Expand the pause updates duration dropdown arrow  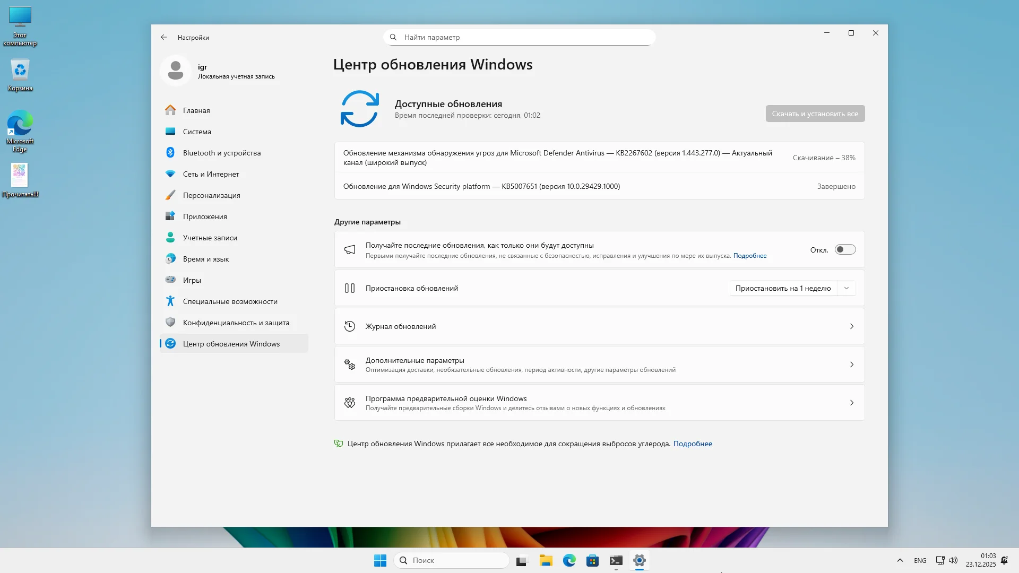pyautogui.click(x=847, y=288)
